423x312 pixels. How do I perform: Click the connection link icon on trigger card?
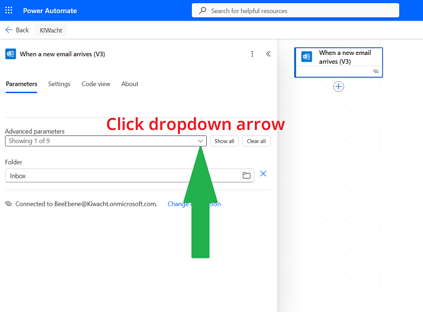click(x=376, y=72)
